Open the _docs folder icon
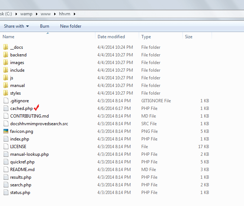Viewport: 244px width, 206px height. click(x=5, y=47)
